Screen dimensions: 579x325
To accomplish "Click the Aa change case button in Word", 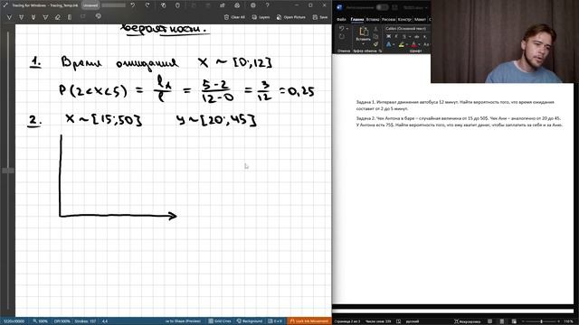I will [426, 44].
